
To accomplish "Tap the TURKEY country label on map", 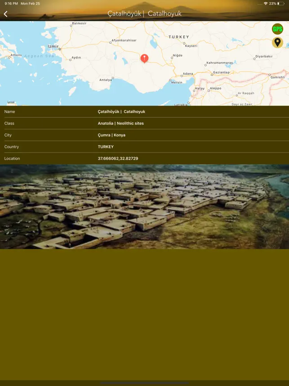I will [179, 37].
